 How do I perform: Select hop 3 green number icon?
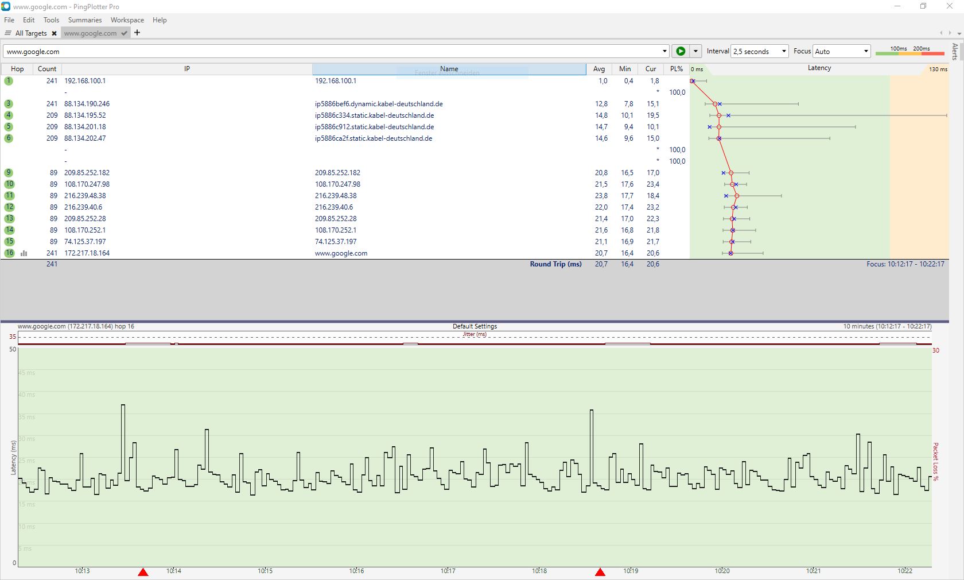[x=9, y=103]
